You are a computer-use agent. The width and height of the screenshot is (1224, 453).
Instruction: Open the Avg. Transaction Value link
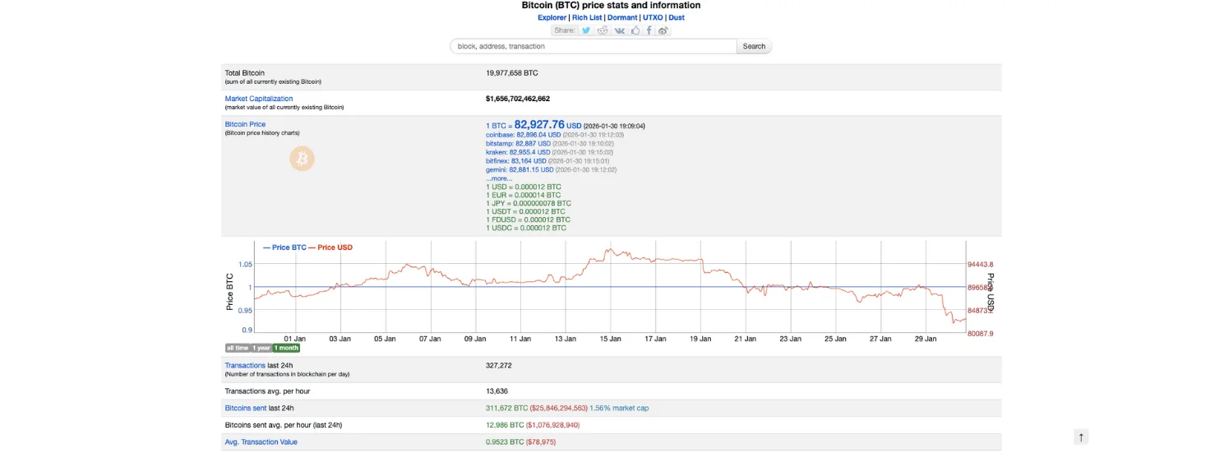pyautogui.click(x=261, y=442)
